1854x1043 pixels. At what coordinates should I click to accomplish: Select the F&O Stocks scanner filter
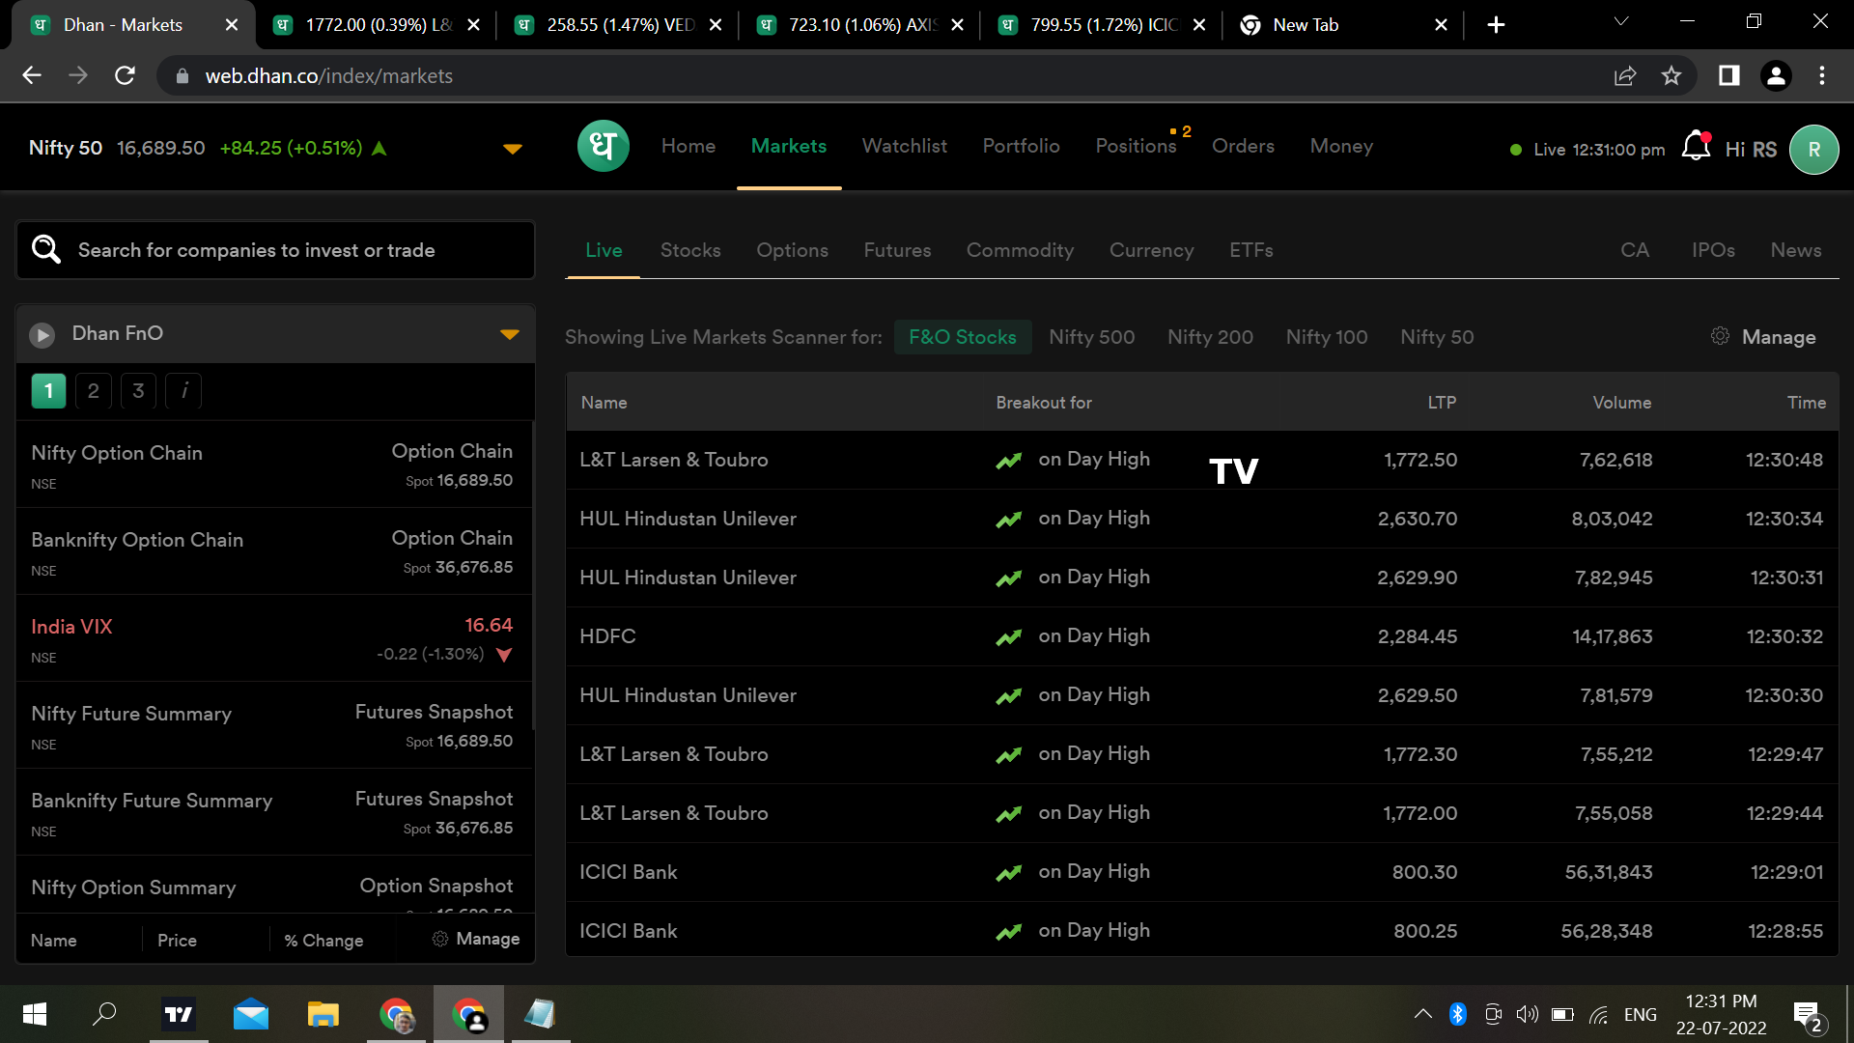[963, 337]
